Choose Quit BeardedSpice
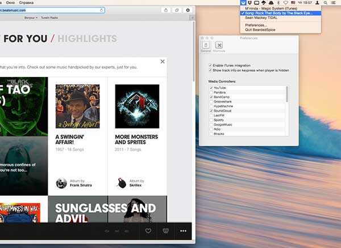This screenshot has height=248, width=341. pyautogui.click(x=281, y=30)
